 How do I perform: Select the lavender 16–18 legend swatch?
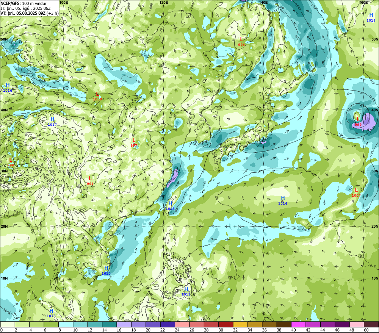click(124, 325)
